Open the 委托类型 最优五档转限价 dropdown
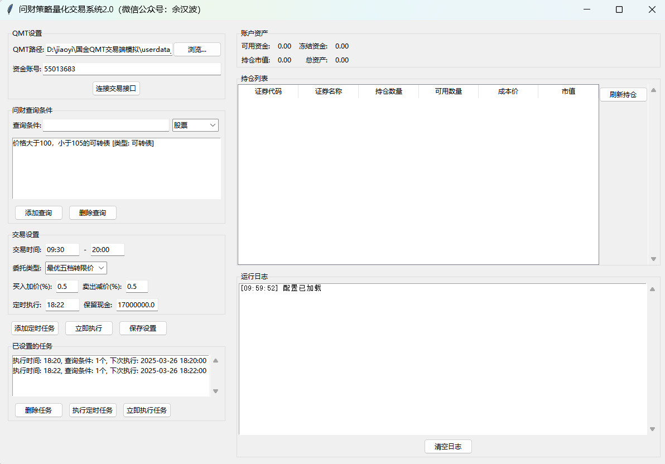Screen dimensions: 665x464 (x=76, y=268)
